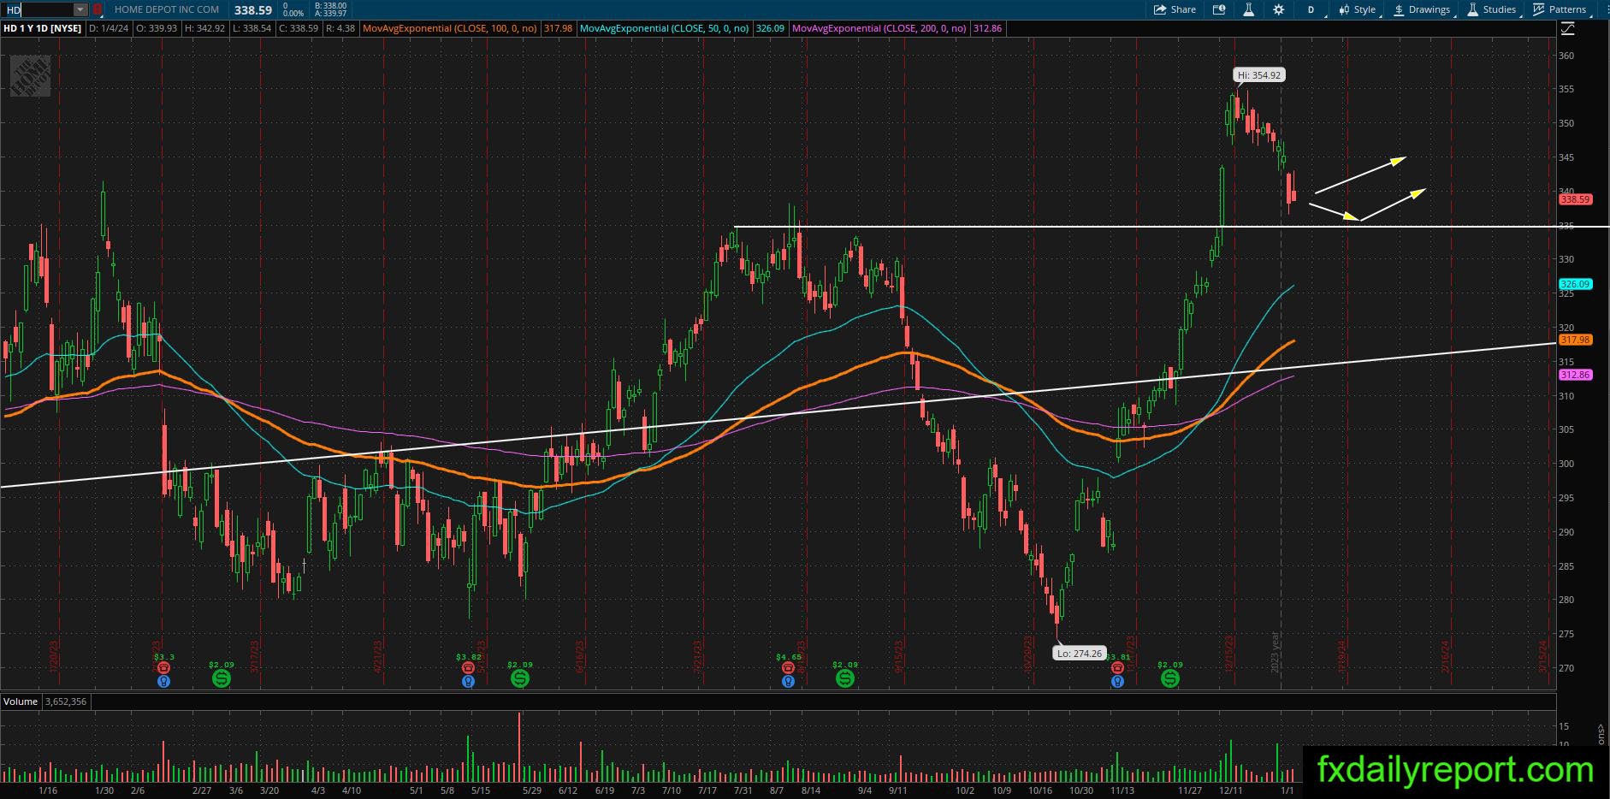The image size is (1610, 799).
Task: Click the HOME DEPOT INC COM description
Action: [167, 10]
